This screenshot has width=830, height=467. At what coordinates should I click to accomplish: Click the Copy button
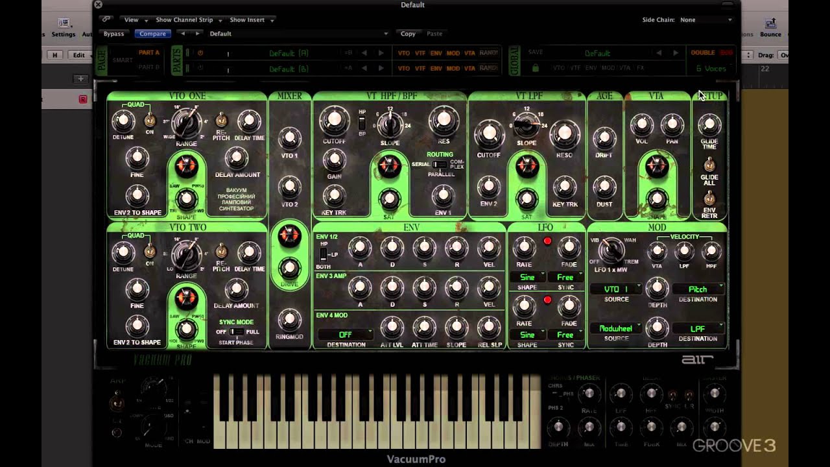pyautogui.click(x=409, y=34)
